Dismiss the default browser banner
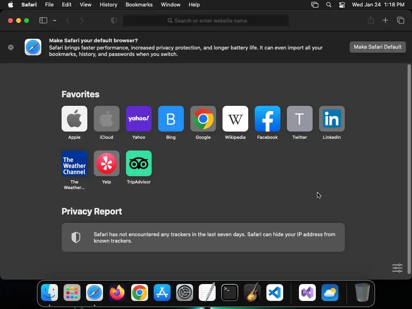Viewport: 412px width, 309px height. (11, 47)
